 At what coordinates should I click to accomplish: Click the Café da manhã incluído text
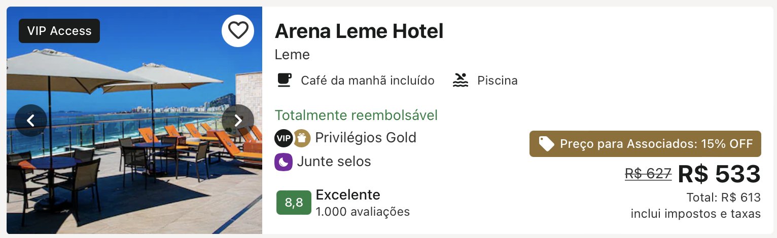tap(368, 80)
